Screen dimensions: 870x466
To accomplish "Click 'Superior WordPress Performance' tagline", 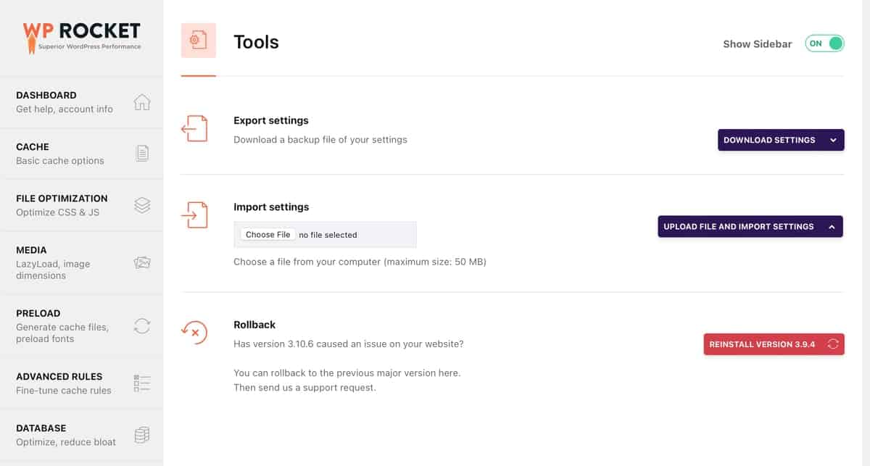I will pos(90,46).
